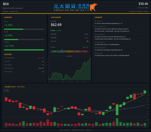This screenshot has width=151, height=132.
Task: Click the Outperform rating text
Action: click(x=41, y=68)
